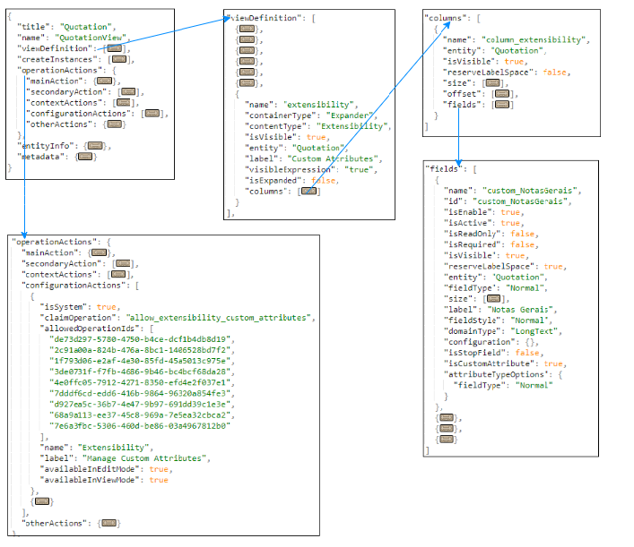
Task: Expand collapsed size array of custom_NotasGerais field
Action: coord(493,299)
